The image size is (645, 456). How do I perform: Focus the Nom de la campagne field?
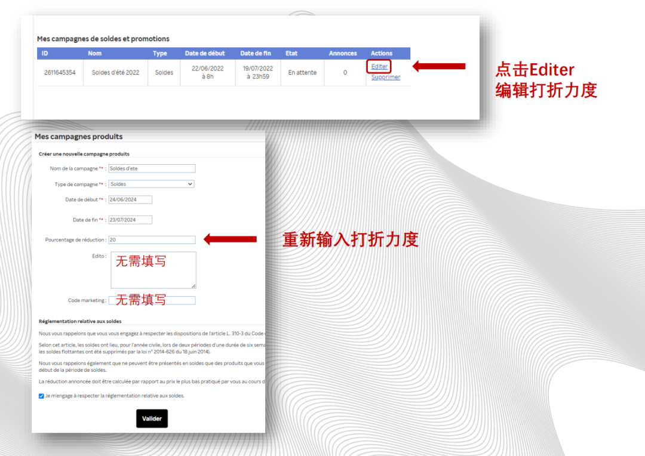tap(152, 168)
